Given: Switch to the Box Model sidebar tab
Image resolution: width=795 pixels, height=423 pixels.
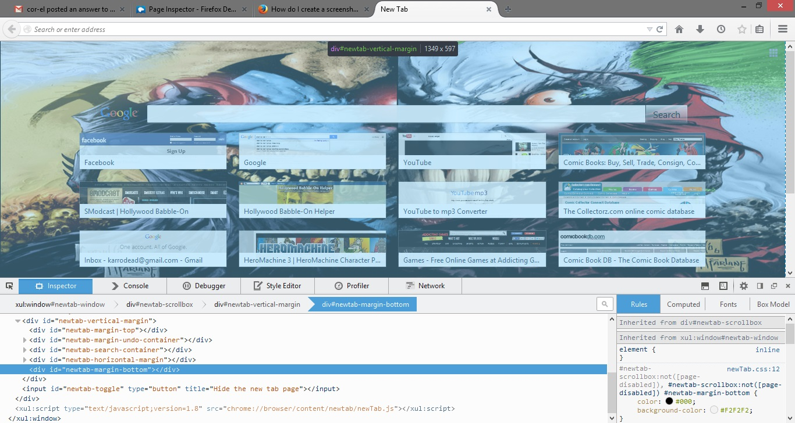Looking at the screenshot, I should (x=773, y=304).
